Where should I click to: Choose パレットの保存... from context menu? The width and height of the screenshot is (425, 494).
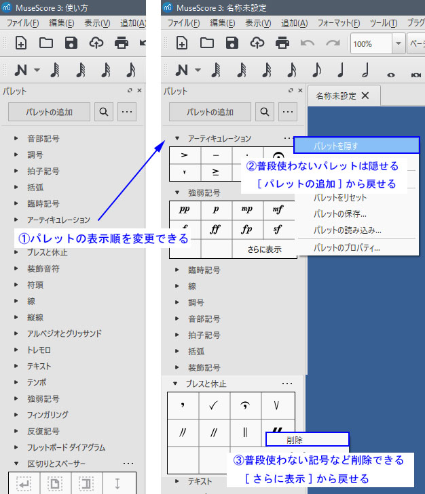point(358,214)
